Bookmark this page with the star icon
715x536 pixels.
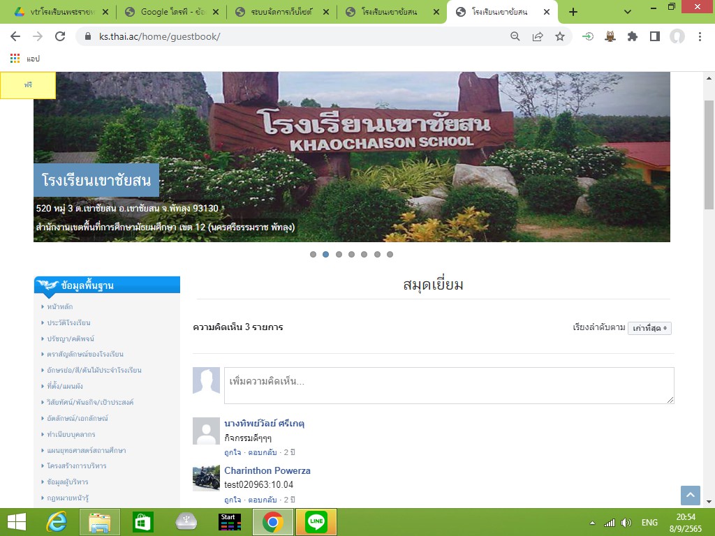(560, 36)
